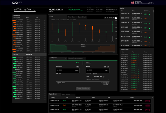
Task: Set chart interval to 2m
Action: (107, 18)
